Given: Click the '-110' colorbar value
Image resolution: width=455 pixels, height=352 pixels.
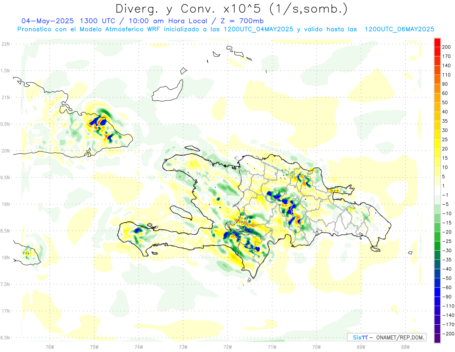Looking at the screenshot, I should [448, 306].
